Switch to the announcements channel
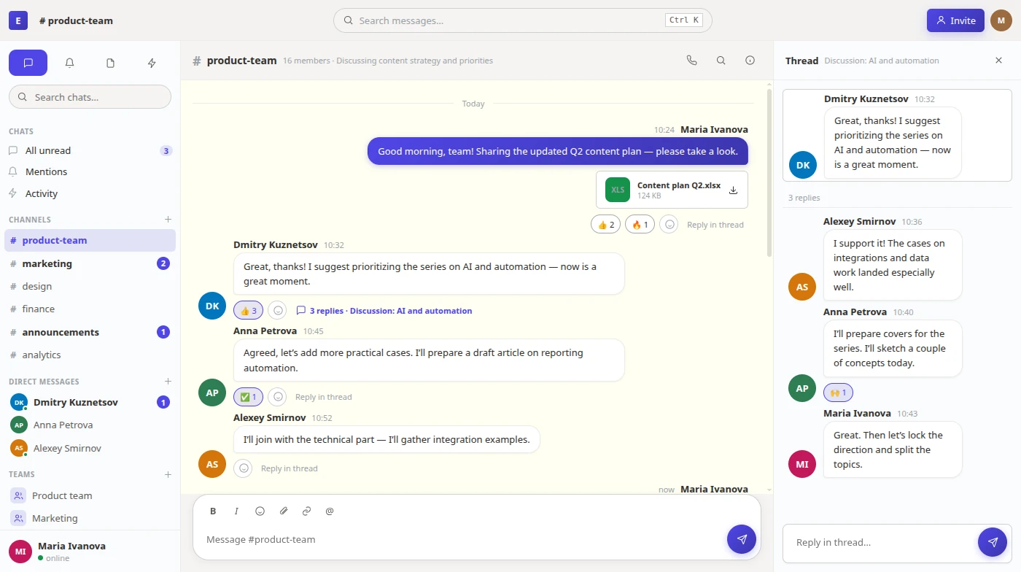This screenshot has height=572, width=1021. (90, 332)
